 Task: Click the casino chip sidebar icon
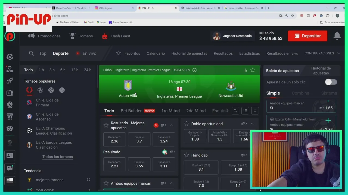click(10, 57)
